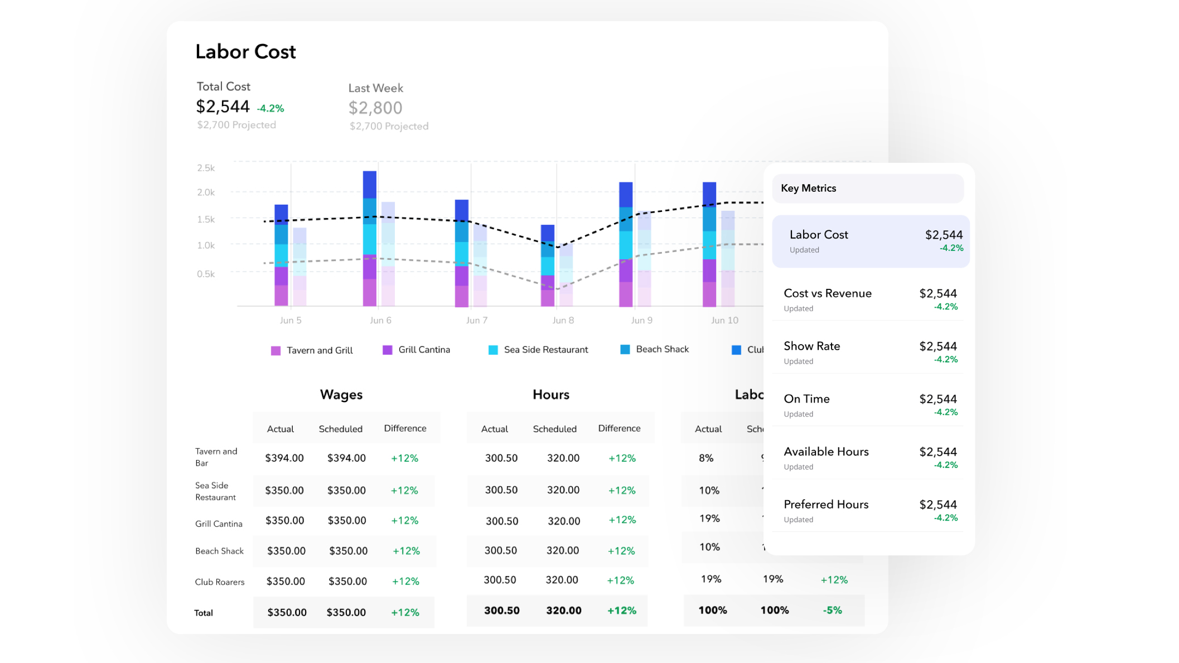The image size is (1179, 663).
Task: Click the Grill Cantina legend label
Action: tap(424, 350)
